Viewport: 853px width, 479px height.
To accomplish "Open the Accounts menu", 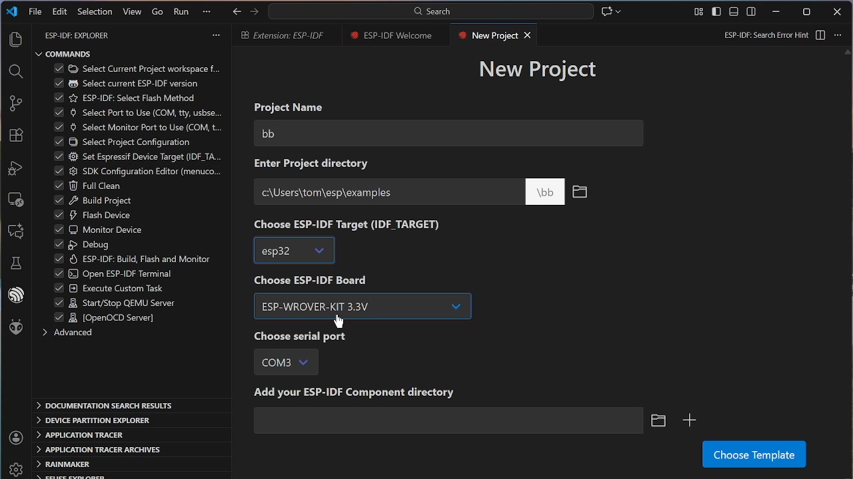I will pos(16,438).
